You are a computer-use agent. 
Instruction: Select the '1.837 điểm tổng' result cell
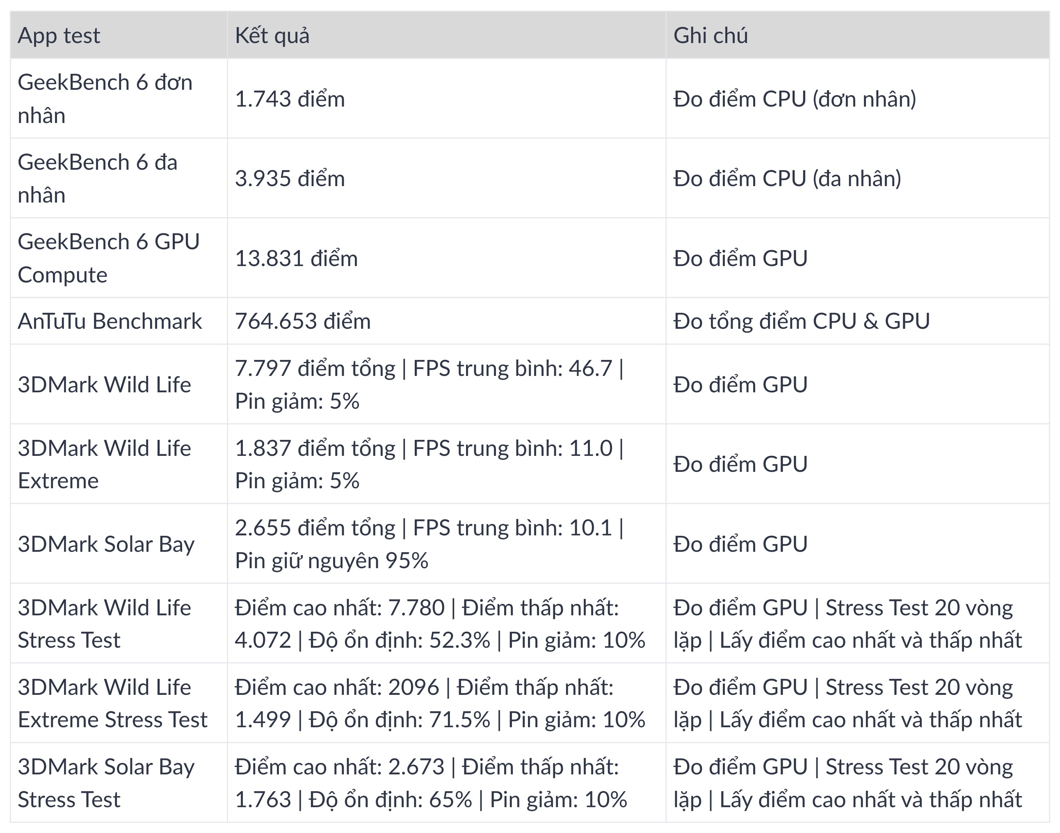(x=447, y=464)
